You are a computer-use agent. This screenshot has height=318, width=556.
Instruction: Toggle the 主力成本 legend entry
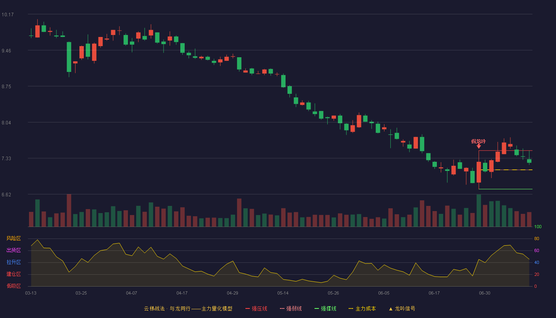(362, 308)
